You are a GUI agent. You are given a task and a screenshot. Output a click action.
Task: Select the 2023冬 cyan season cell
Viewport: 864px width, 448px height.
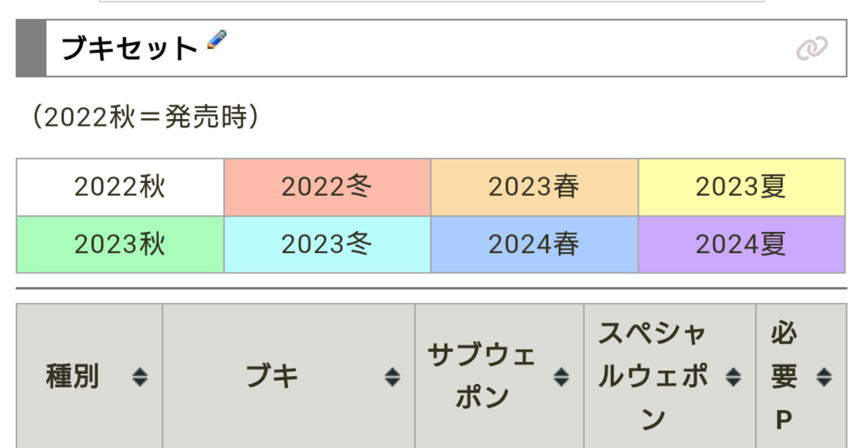click(x=327, y=244)
